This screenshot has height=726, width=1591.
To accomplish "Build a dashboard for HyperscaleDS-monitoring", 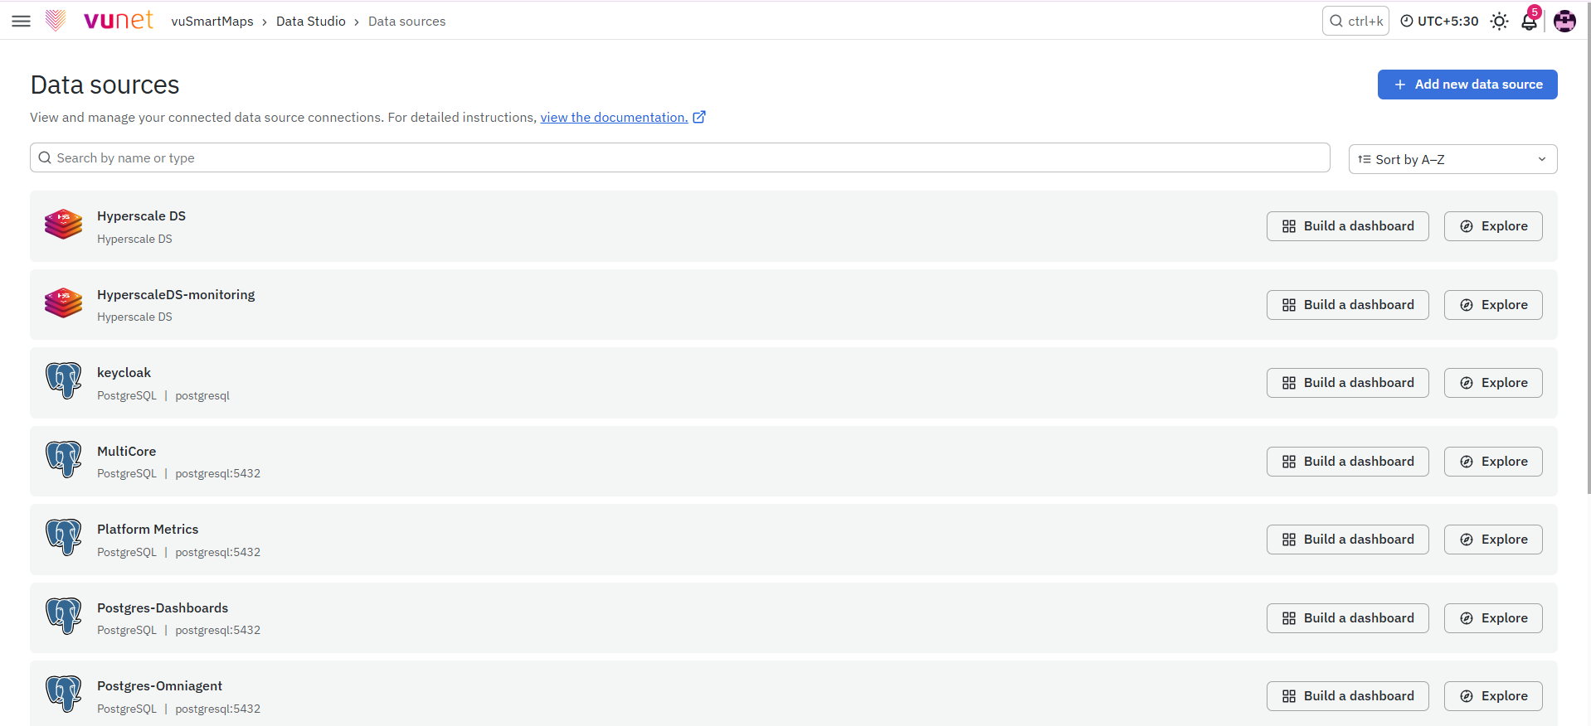I will pos(1348,305).
